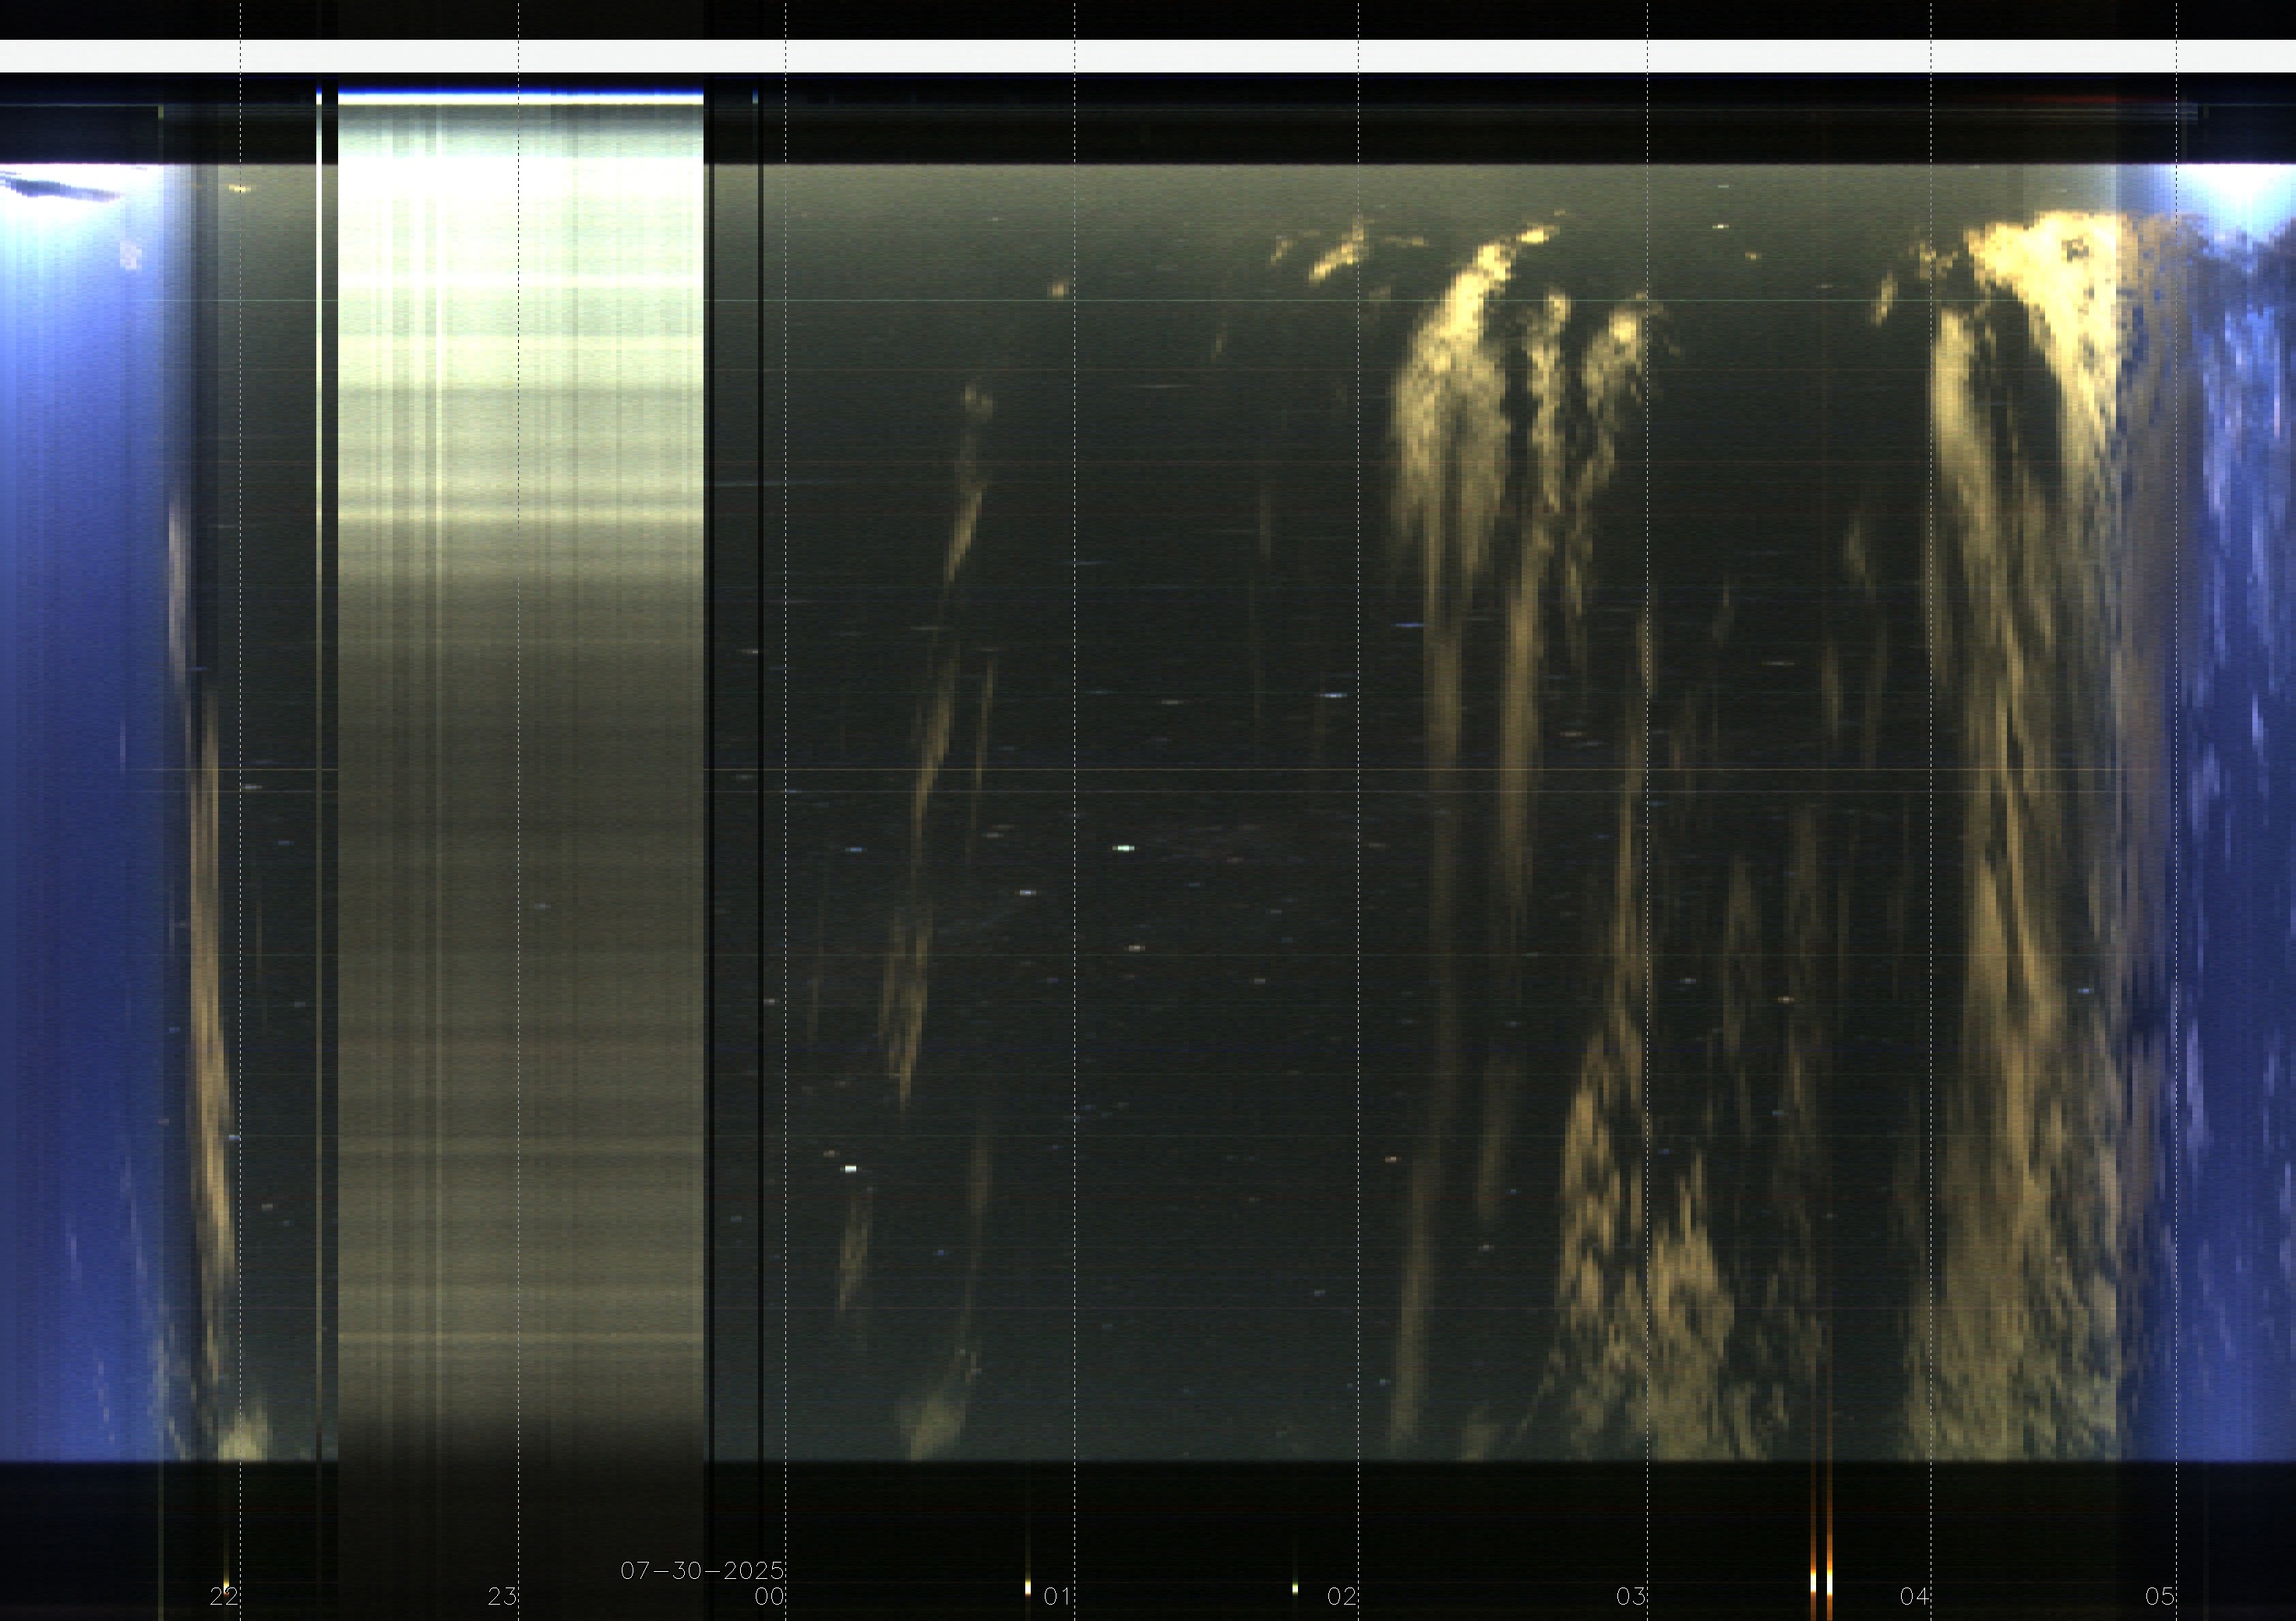Viewport: 2296px width, 1621px height.
Task: Click the 02 hour label
Action: click(x=1341, y=1596)
